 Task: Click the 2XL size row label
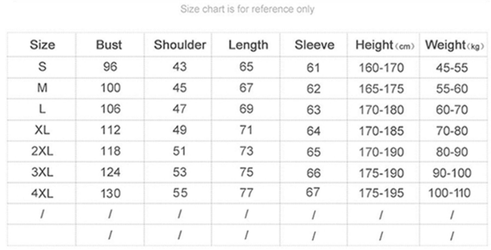[x=42, y=151]
